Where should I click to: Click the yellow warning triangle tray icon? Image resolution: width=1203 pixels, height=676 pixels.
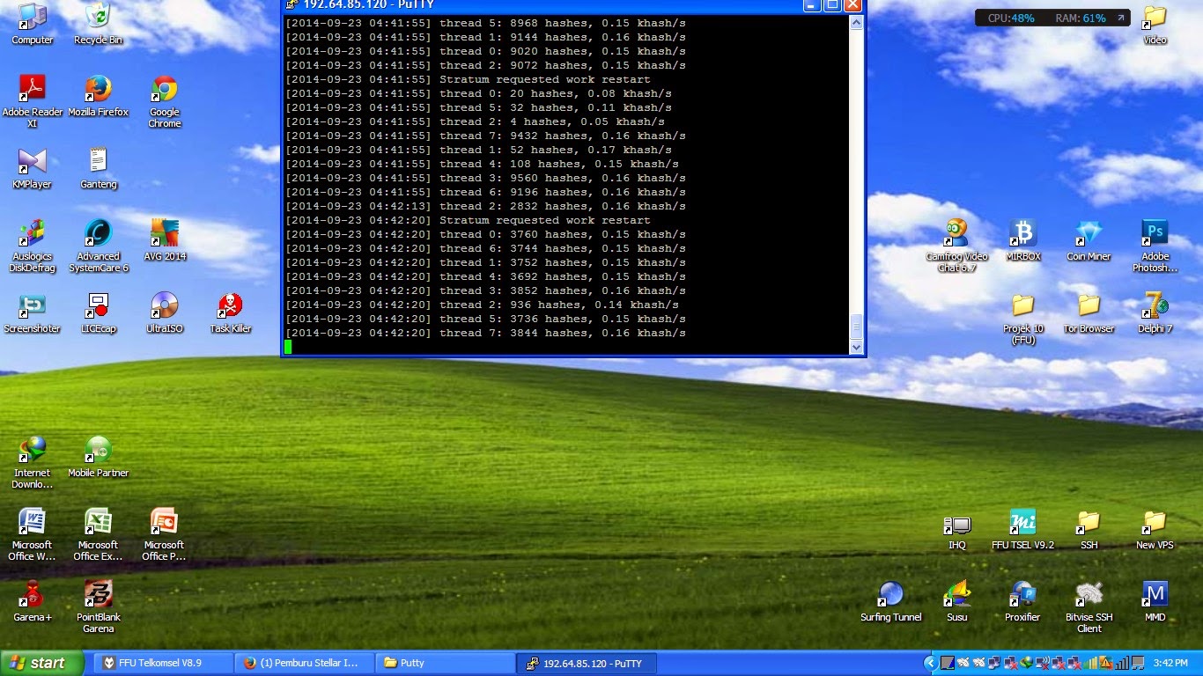click(x=1105, y=663)
